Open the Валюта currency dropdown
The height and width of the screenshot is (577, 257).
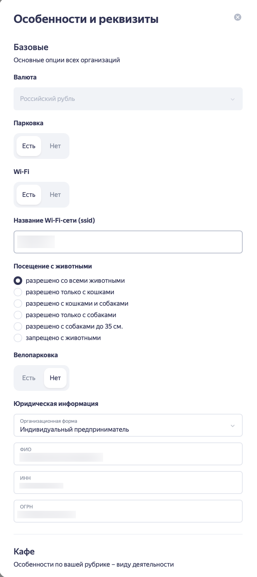pos(128,99)
